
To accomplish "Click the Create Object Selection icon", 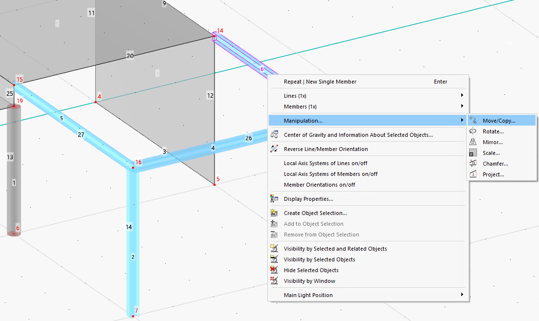I will (x=274, y=213).
